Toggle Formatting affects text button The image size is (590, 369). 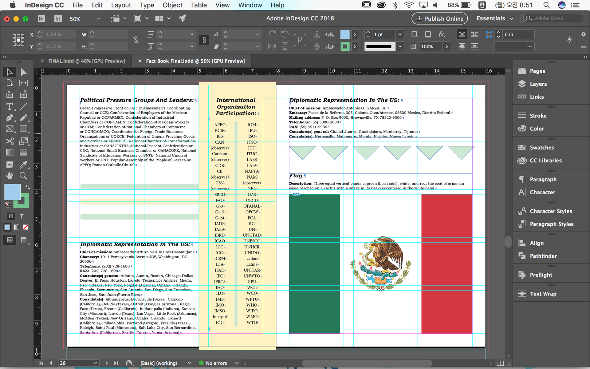[22, 216]
